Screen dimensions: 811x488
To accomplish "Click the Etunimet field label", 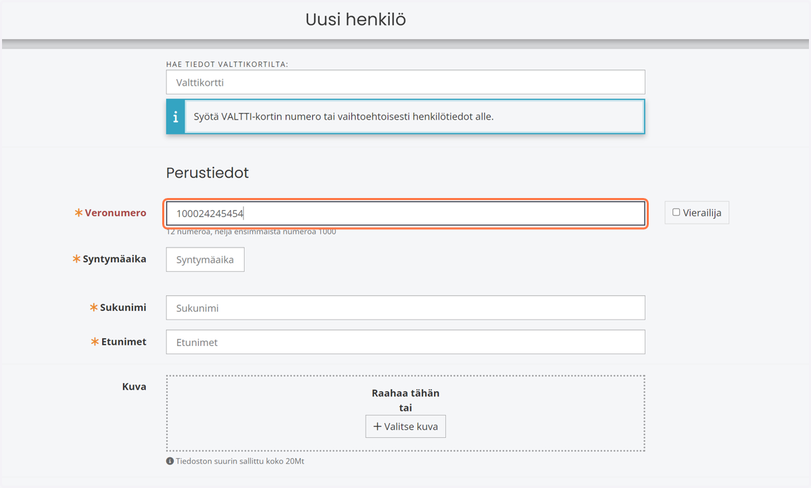I will 124,341.
